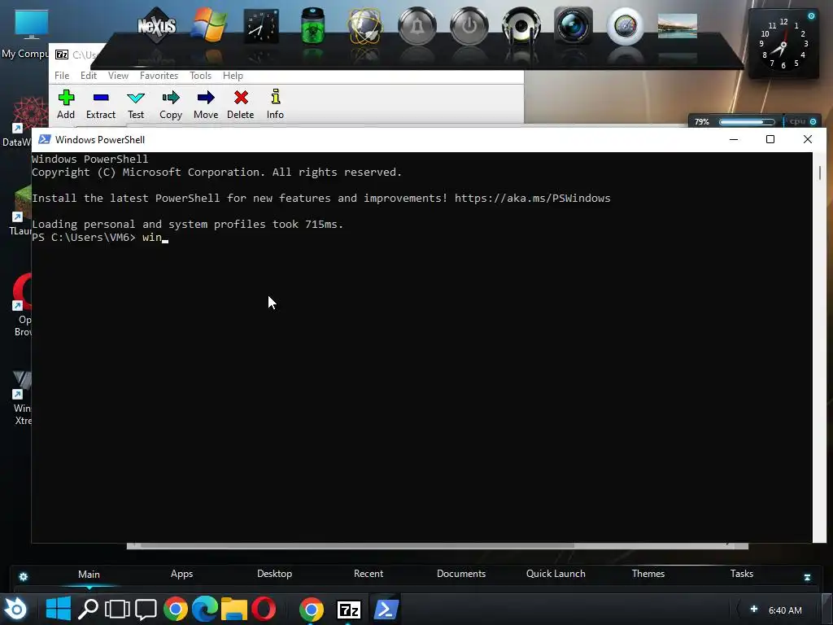Click the plus icon in system tray

click(754, 609)
